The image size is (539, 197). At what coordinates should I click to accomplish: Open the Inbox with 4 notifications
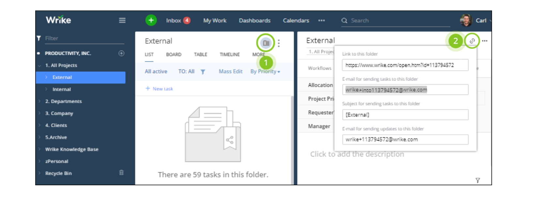177,20
